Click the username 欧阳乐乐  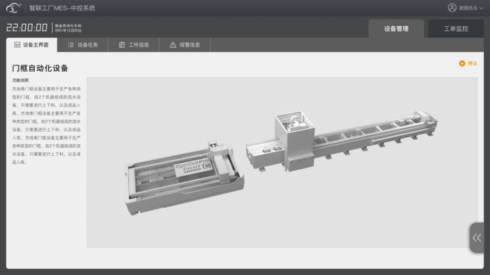click(x=468, y=8)
